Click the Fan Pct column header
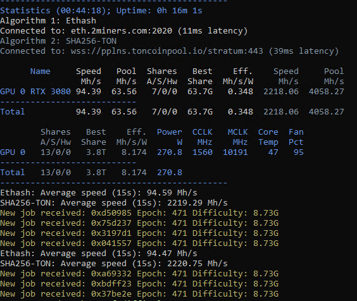 296,137
